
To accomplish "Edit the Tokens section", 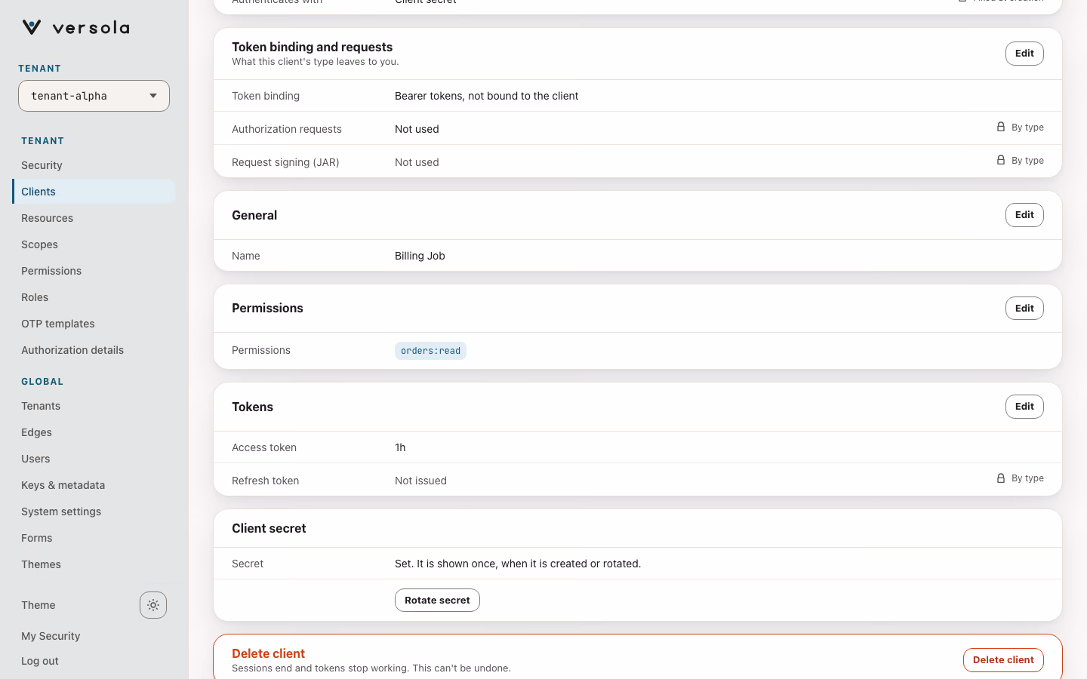I will tap(1024, 407).
